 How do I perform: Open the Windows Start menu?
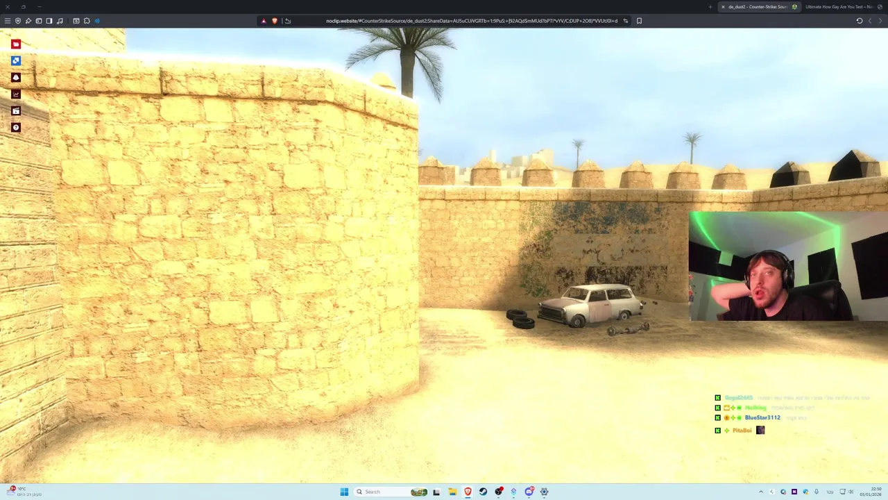click(344, 492)
